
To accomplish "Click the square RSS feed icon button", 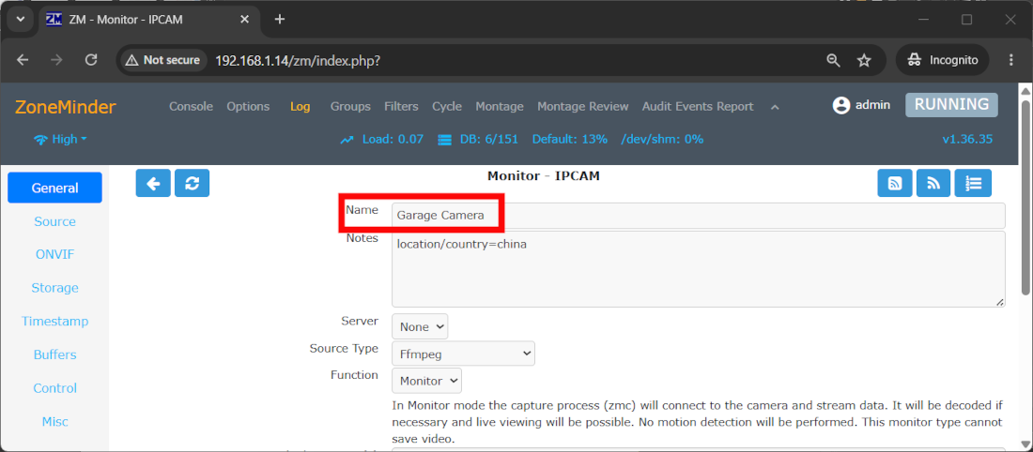I will (895, 183).
